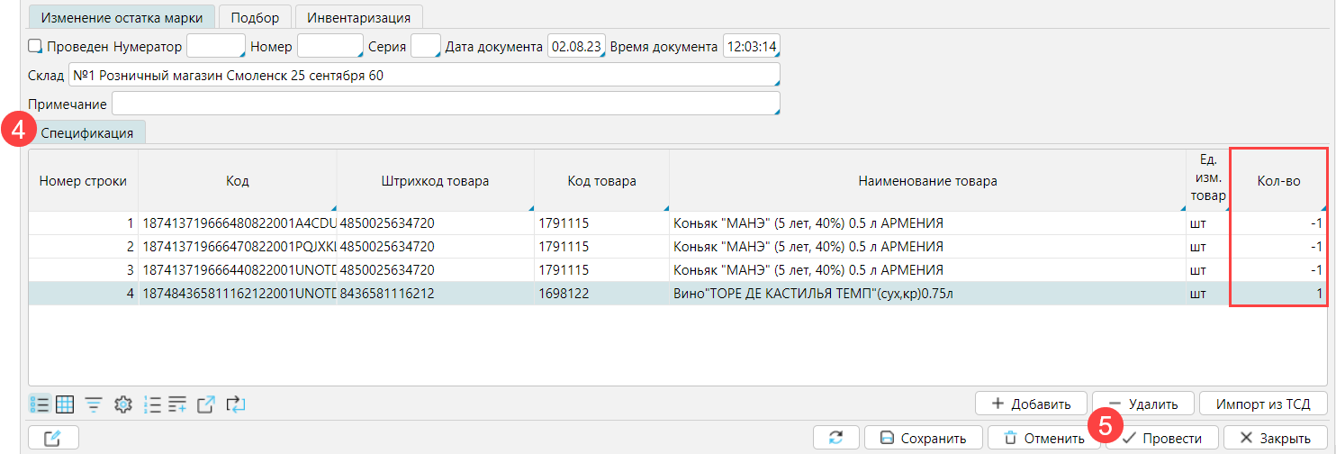This screenshot has width=1336, height=454.
Task: Switch to the Подбор tab
Action: pyautogui.click(x=255, y=17)
